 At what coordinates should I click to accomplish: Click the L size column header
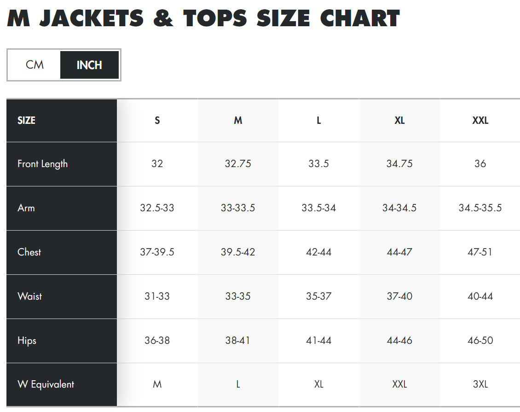point(319,121)
